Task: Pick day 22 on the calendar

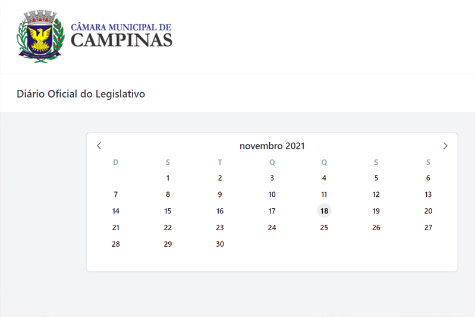Action: coord(168,228)
